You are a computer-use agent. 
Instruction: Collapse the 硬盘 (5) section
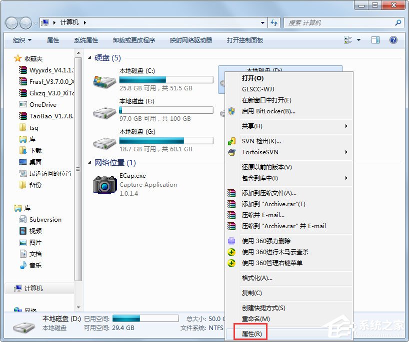tap(89, 57)
